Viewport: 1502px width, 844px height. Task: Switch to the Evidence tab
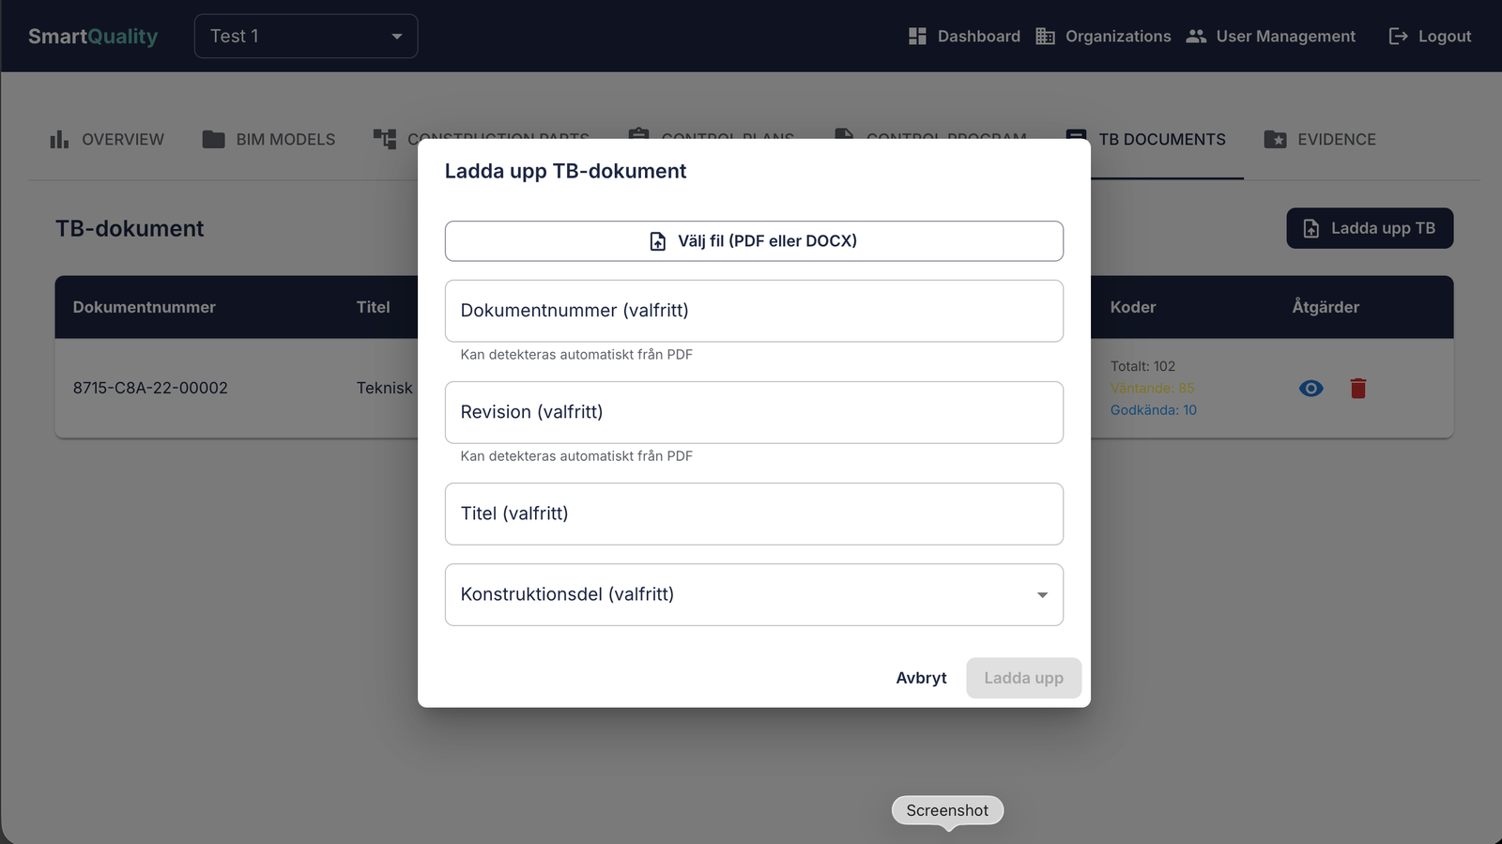click(x=1320, y=139)
